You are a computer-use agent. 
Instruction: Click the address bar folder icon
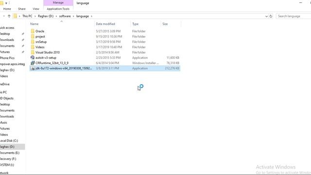[15, 16]
